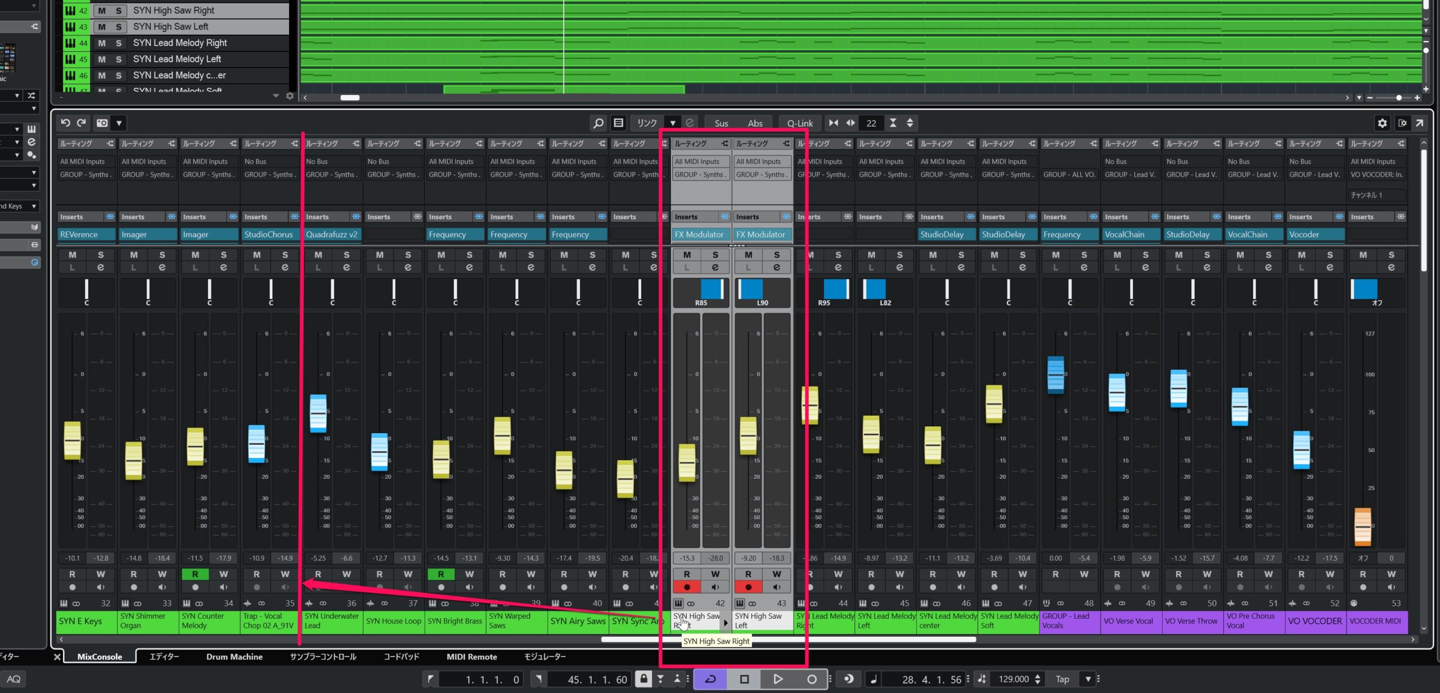Click the MixConsole snapshot camera icon

(102, 123)
